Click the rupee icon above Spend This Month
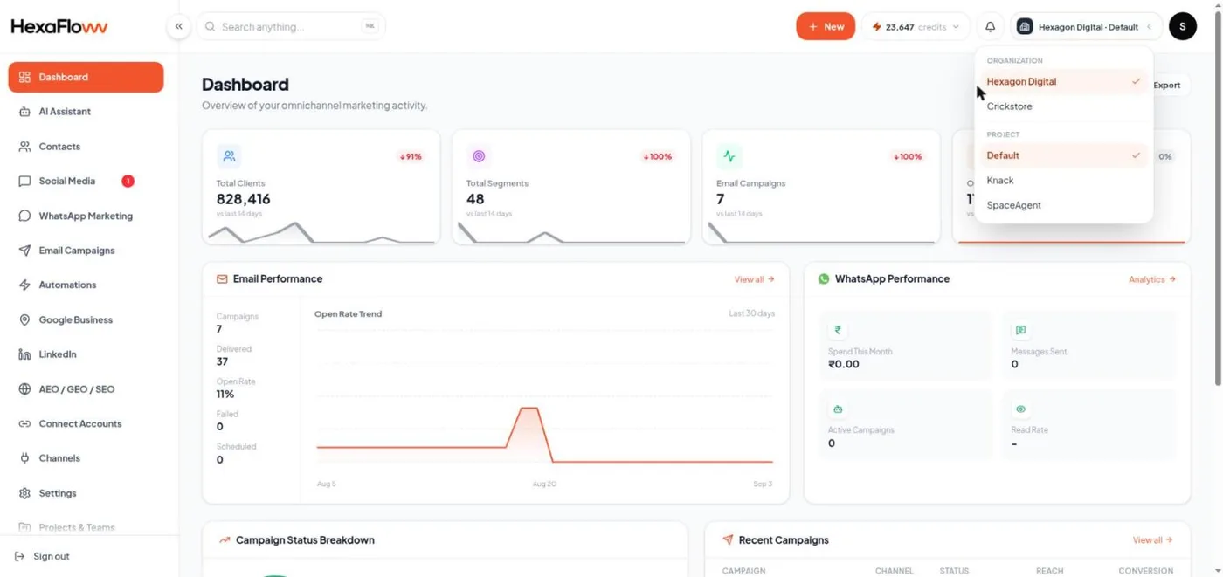 click(838, 330)
